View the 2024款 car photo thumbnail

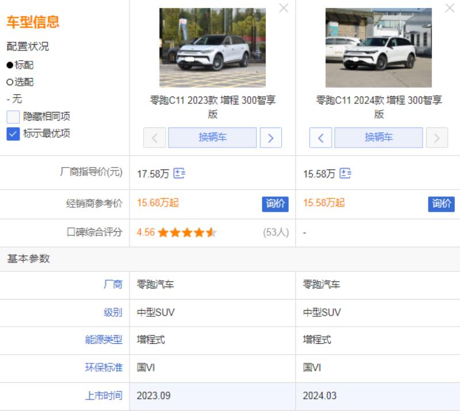pyautogui.click(x=378, y=48)
